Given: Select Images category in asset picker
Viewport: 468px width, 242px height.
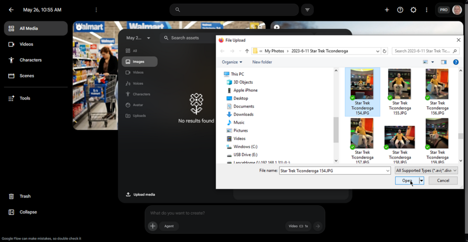Looking at the screenshot, I should coord(139,61).
